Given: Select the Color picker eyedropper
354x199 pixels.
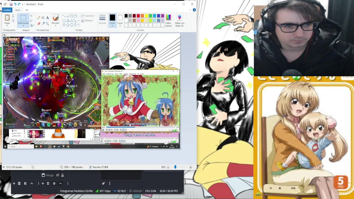Looking at the screenshot, I should click(43, 24).
